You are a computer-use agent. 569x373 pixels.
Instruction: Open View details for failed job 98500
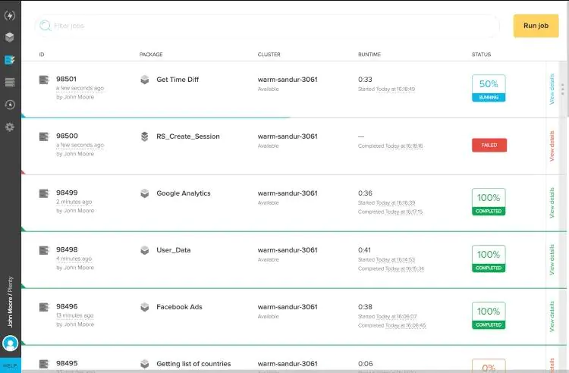point(552,146)
